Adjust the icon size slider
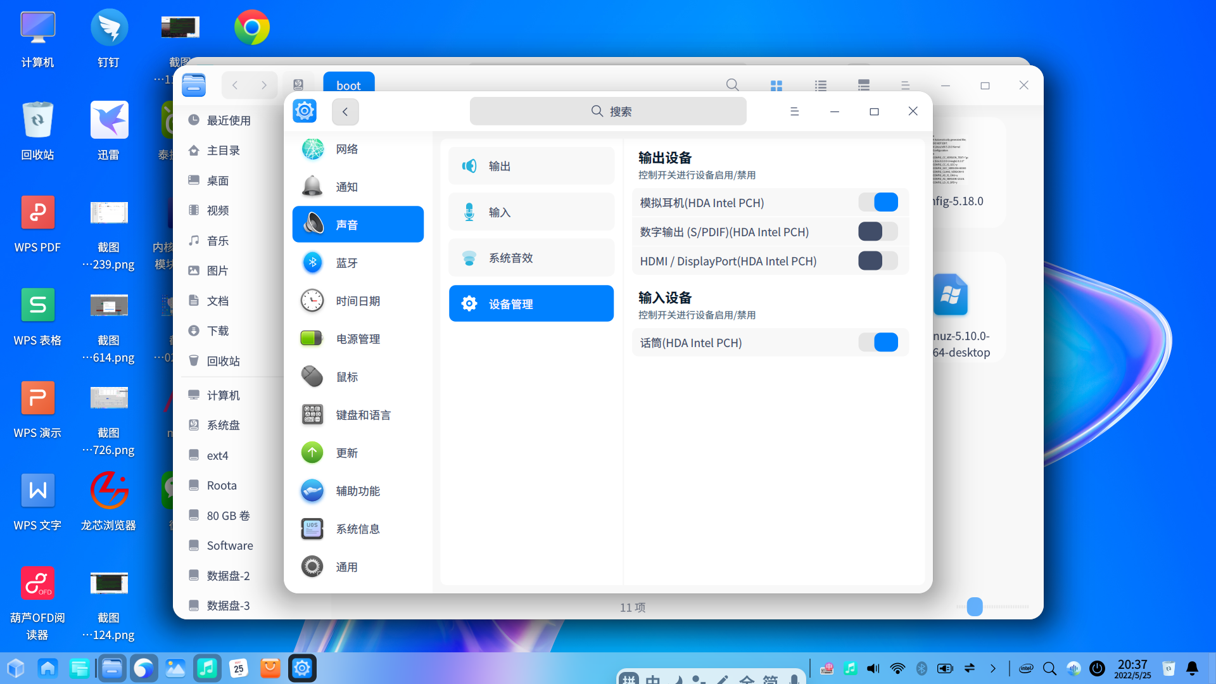Image resolution: width=1216 pixels, height=684 pixels. 975,607
